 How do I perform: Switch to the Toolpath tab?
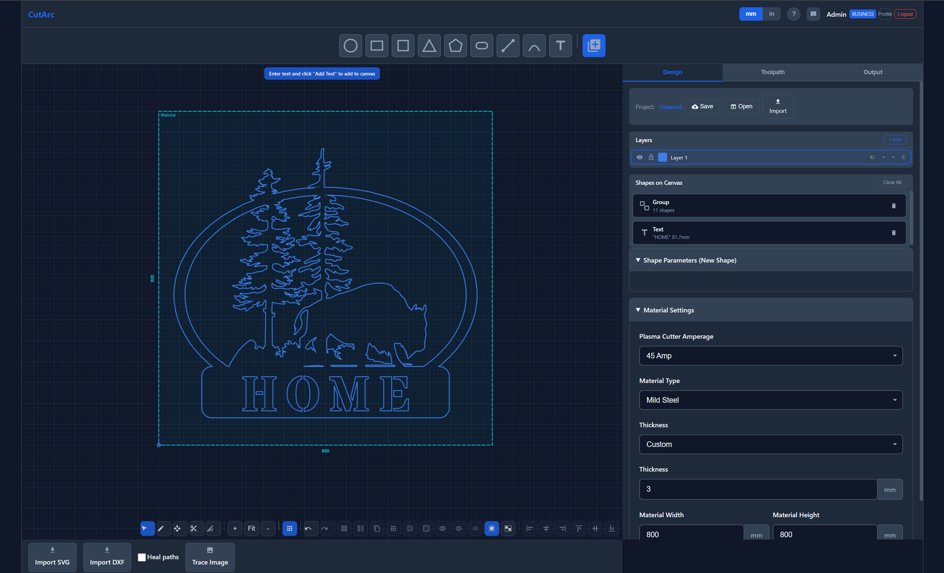(x=773, y=72)
